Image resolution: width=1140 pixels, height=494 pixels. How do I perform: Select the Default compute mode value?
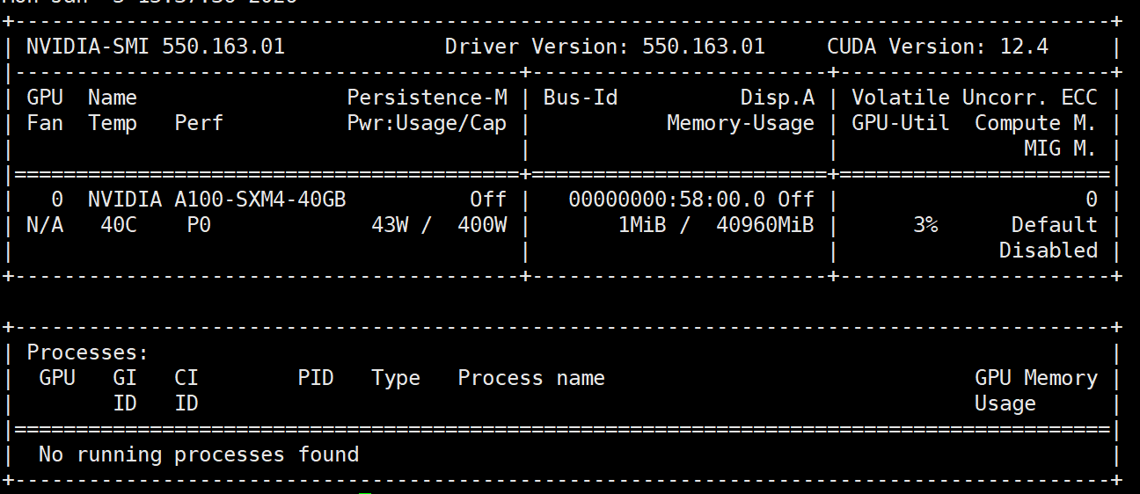pyautogui.click(x=1054, y=225)
